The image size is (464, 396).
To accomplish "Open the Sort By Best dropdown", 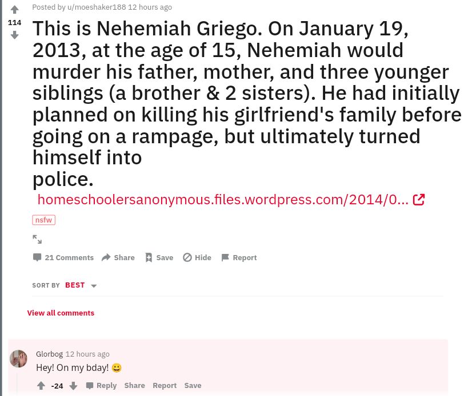I will [81, 285].
